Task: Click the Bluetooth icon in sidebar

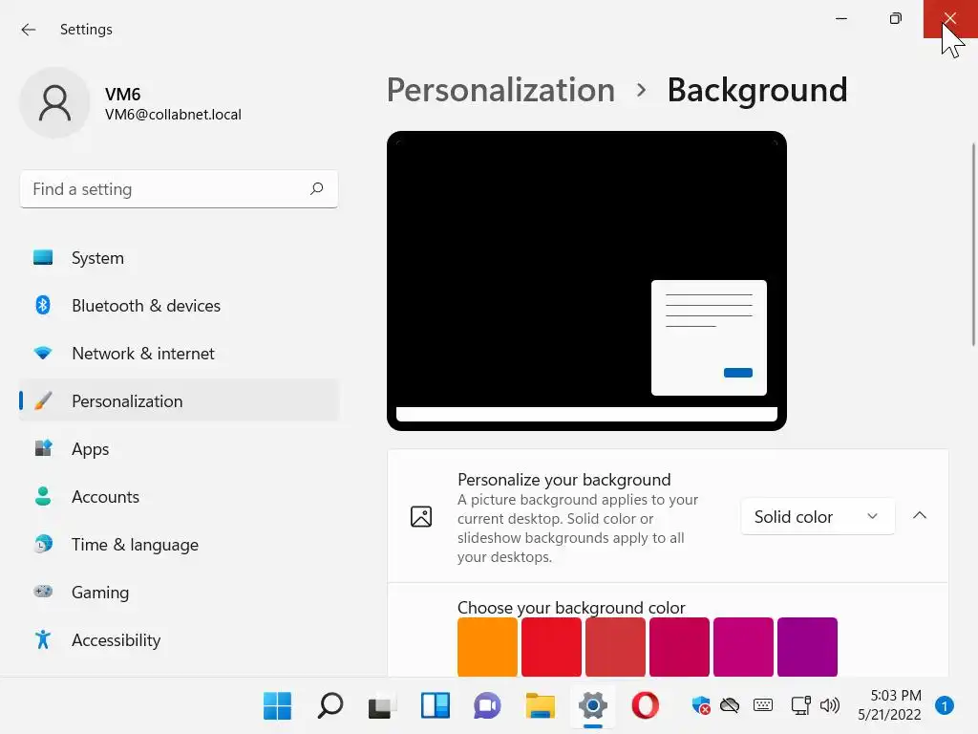Action: point(43,305)
